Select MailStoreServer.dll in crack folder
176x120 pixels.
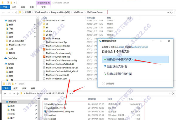(x=57, y=104)
